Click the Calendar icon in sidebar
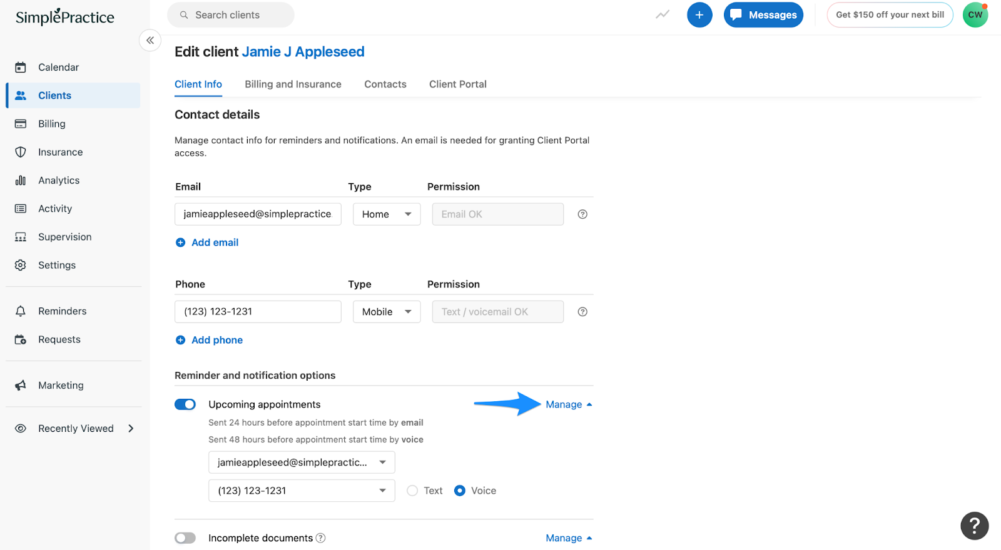1001x550 pixels. [21, 67]
